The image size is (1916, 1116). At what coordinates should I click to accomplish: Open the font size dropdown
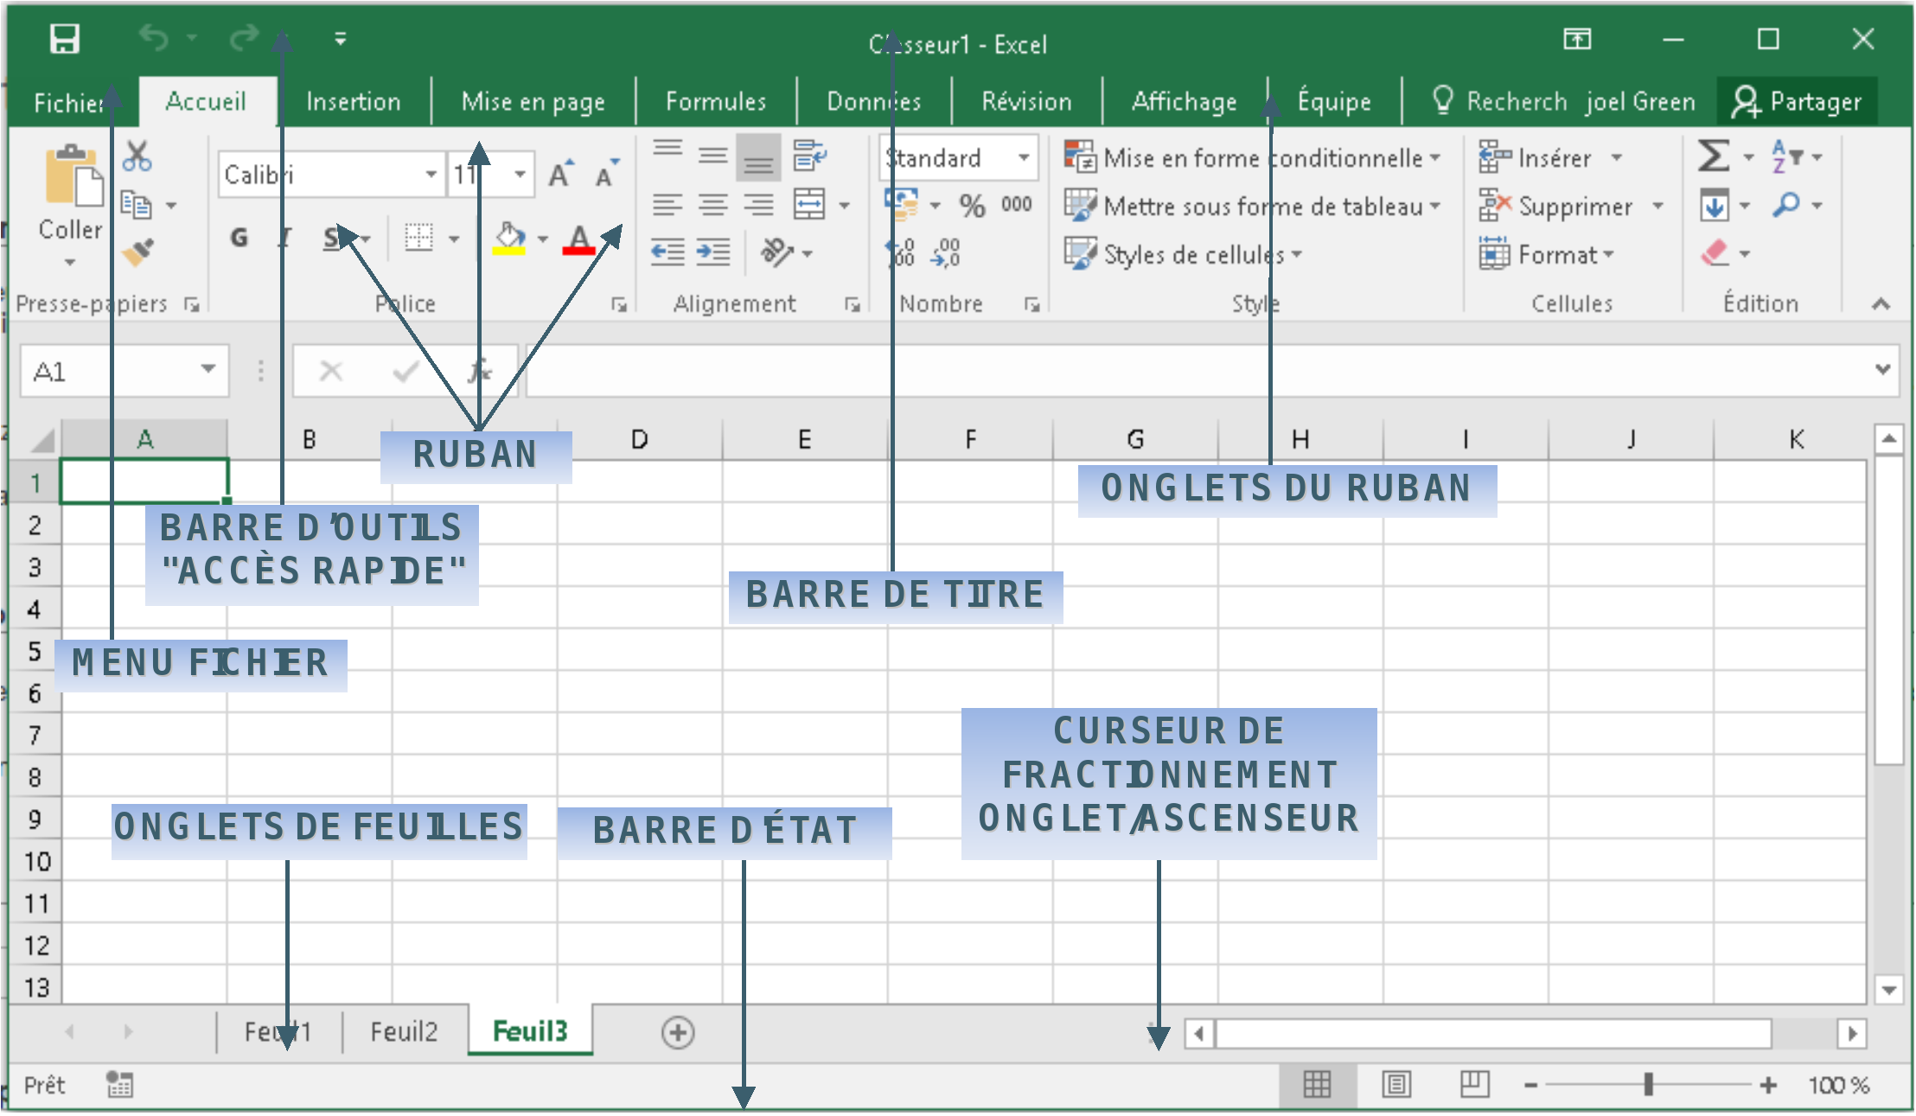click(520, 175)
